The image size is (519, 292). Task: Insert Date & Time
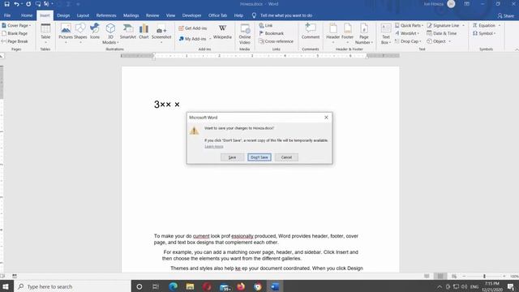point(442,33)
